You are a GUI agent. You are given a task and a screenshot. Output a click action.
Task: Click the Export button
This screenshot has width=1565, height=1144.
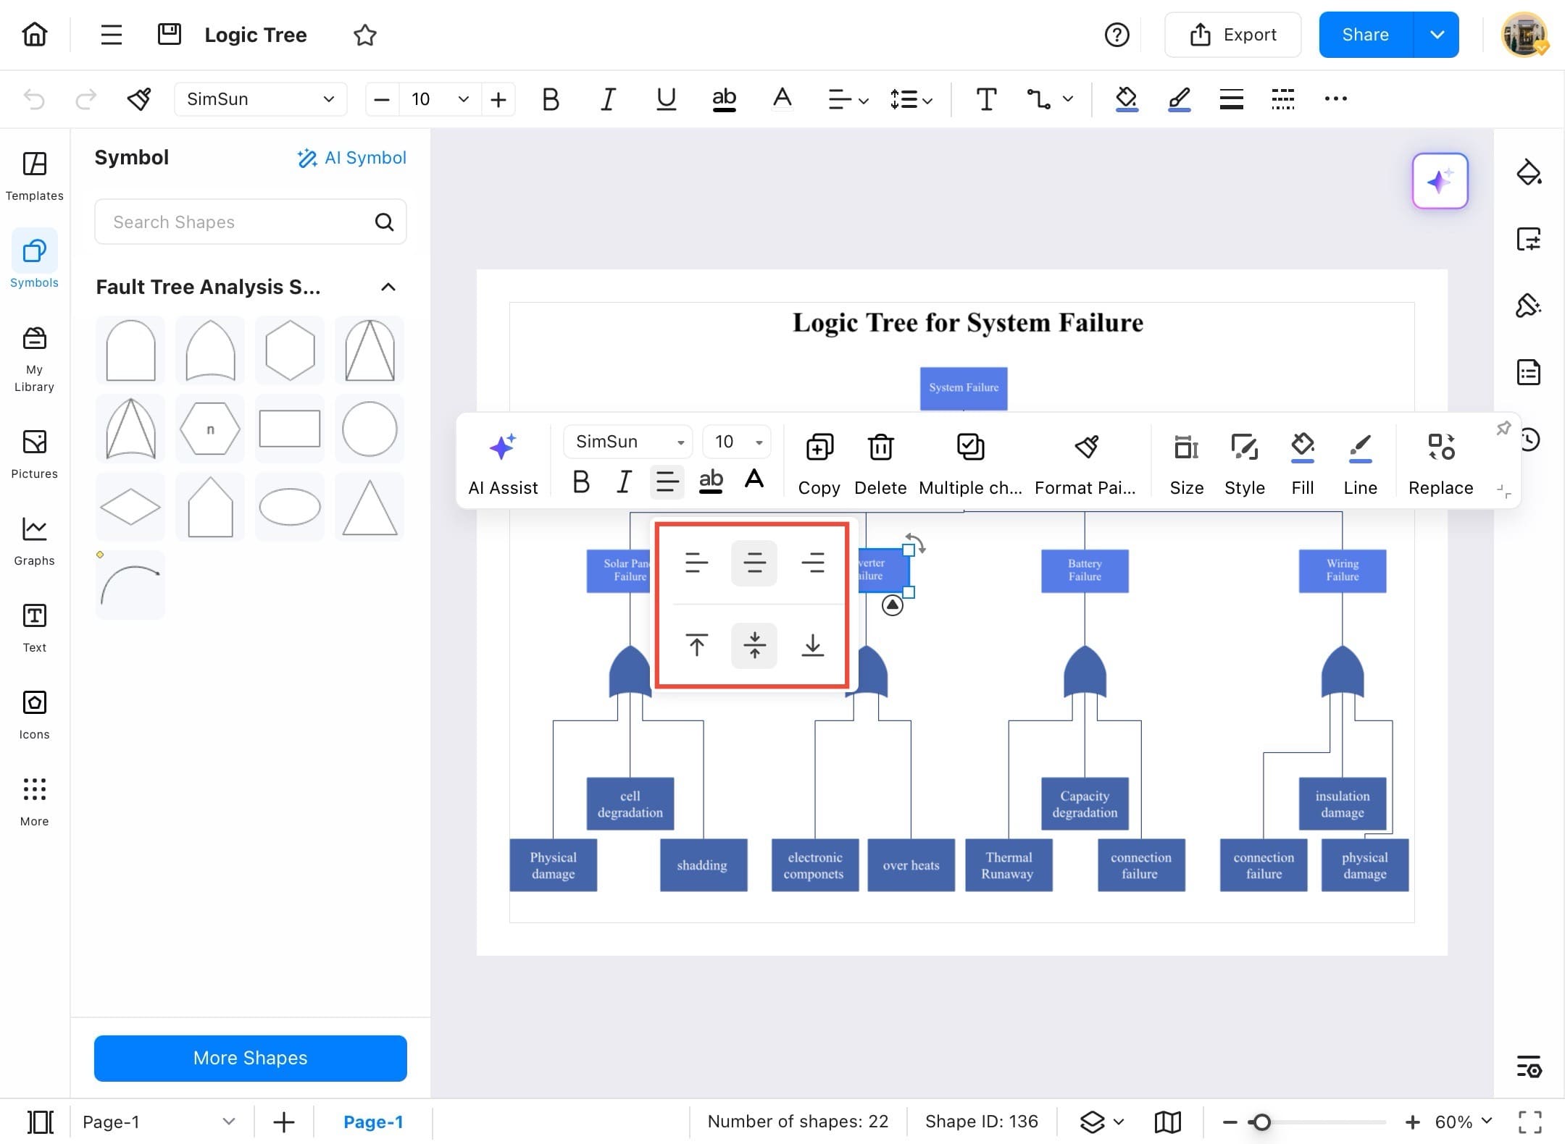pos(1232,35)
